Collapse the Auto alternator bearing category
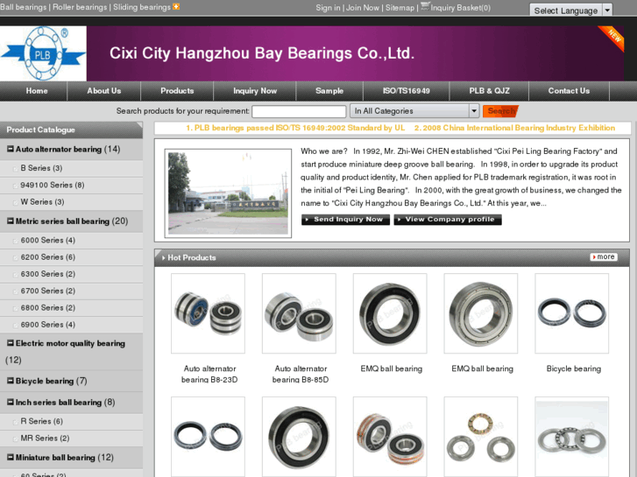 coord(11,149)
